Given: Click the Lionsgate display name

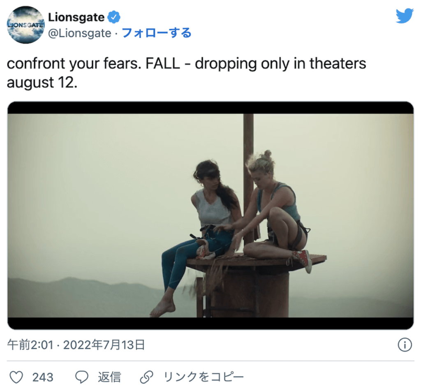Looking at the screenshot, I should (76, 17).
